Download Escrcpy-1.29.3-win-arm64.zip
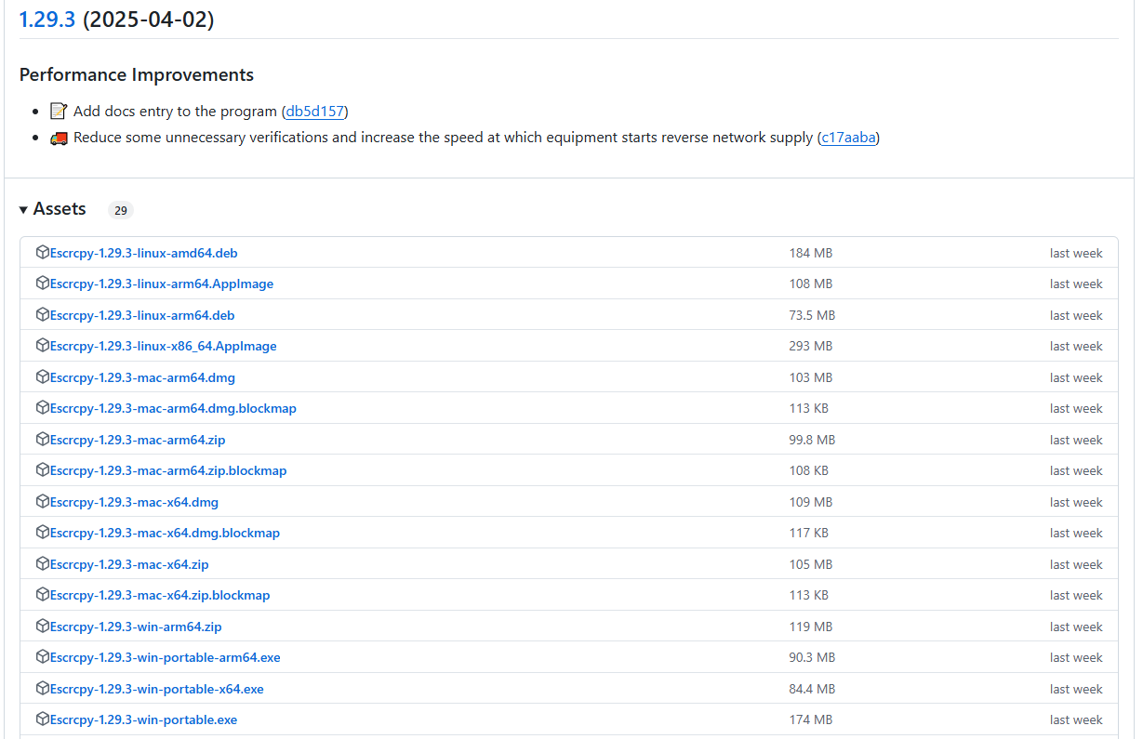 [136, 627]
